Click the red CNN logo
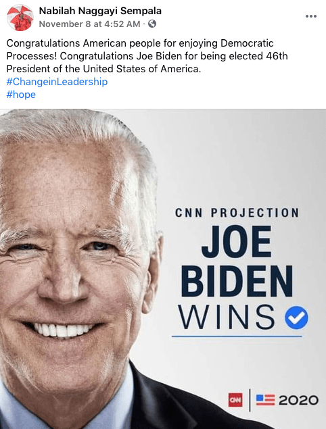Image resolution: width=326 pixels, height=429 pixels. click(x=235, y=400)
